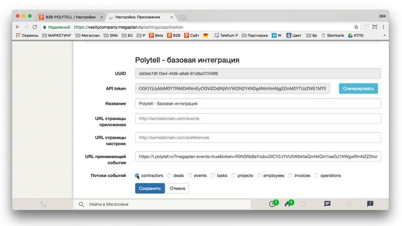402x226 pixels.
Task: Click the URL принимающий события field
Action: click(258, 156)
